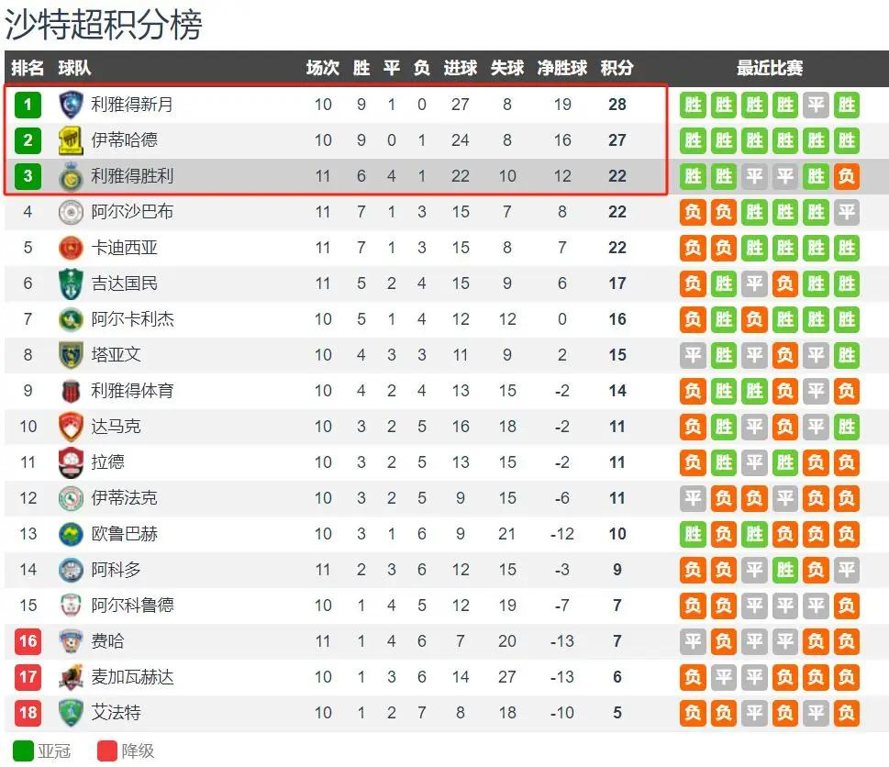Click the 麦加瓦赫达 team logo

pyautogui.click(x=71, y=677)
